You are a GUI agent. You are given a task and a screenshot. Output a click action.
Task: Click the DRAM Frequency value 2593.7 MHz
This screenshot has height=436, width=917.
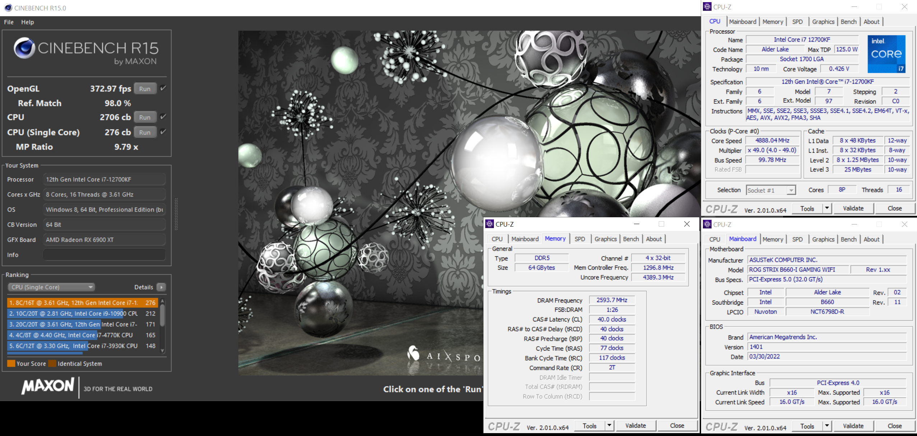point(612,300)
